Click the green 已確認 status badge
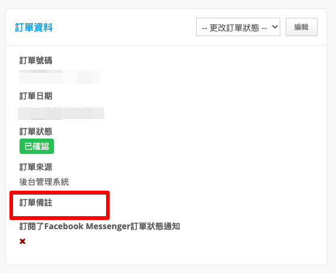 (x=37, y=146)
